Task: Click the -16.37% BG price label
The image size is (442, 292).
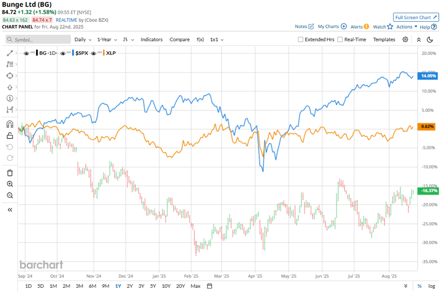Action: tap(428, 191)
